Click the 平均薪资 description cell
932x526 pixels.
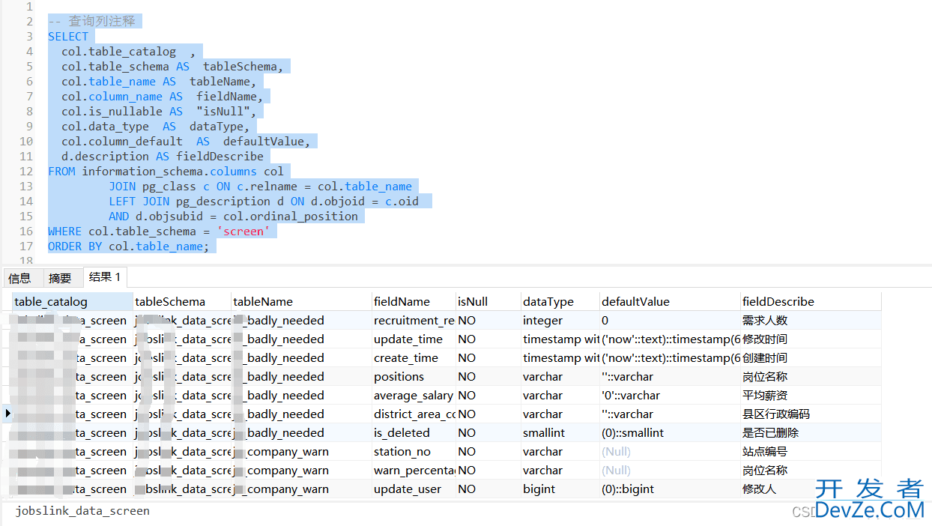pos(811,395)
